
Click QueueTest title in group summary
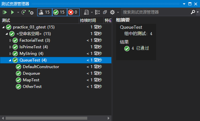coord(131,27)
